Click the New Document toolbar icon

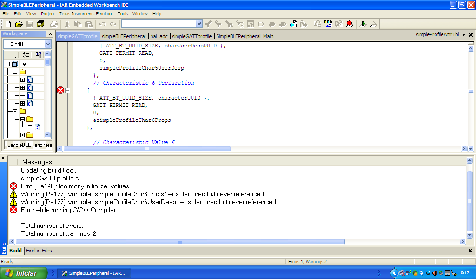click(8, 24)
